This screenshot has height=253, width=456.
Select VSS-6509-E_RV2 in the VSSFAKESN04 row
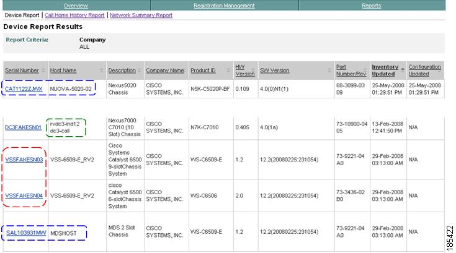pyautogui.click(x=72, y=196)
